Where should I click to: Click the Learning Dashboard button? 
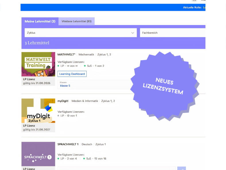(72, 74)
